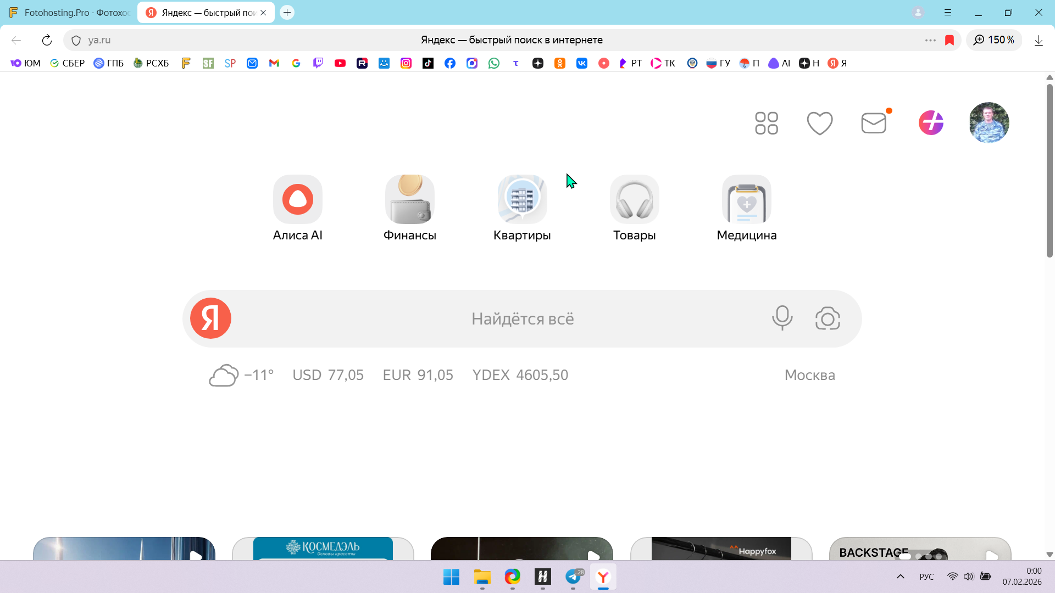Open favorites heart icon
Screen dimensions: 1055x593
coord(820,123)
